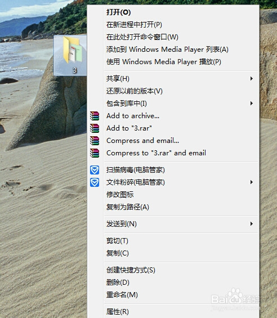Select 还原以前的版本(V)
Screen dimensions: 277x318
pos(173,91)
